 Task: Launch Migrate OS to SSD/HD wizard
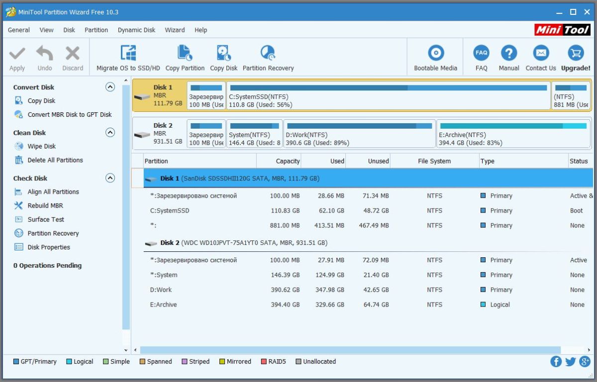[128, 58]
